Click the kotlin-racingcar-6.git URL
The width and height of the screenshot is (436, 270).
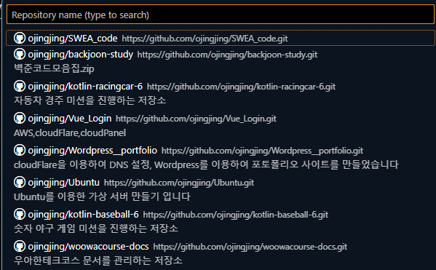[242, 87]
